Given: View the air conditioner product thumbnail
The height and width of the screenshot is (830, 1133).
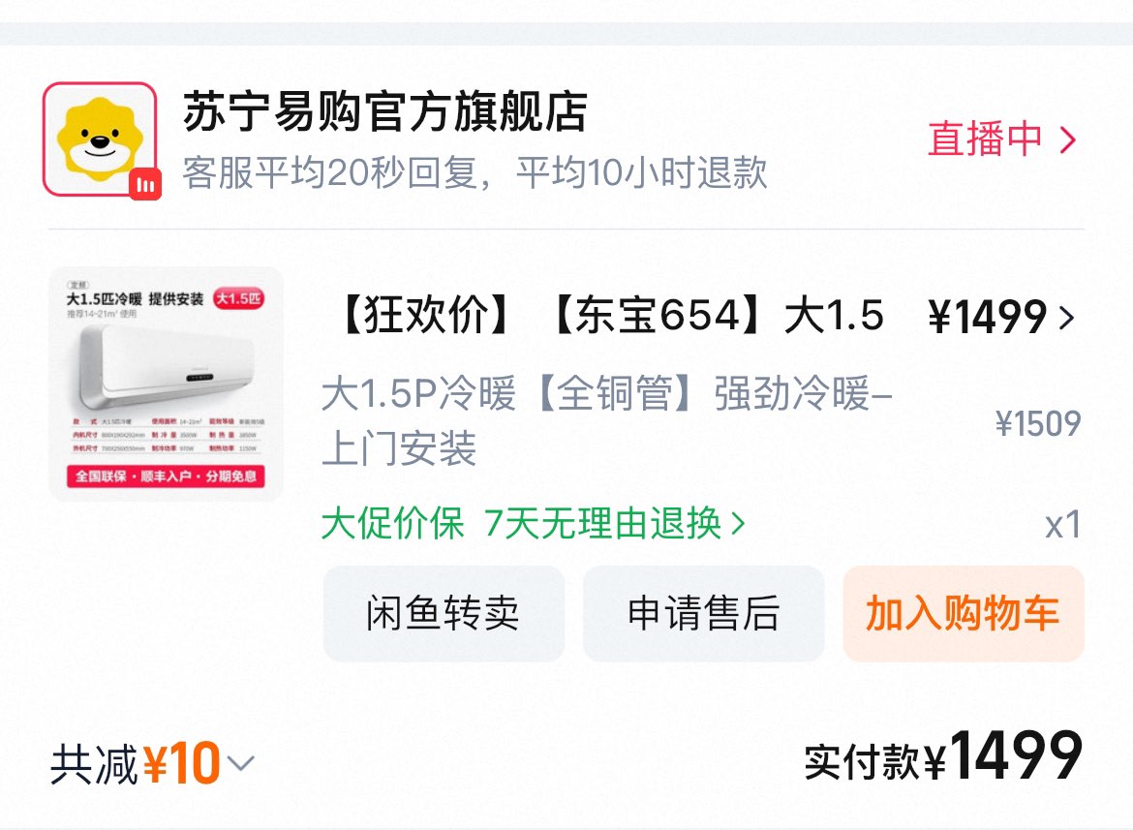Looking at the screenshot, I should (x=167, y=384).
